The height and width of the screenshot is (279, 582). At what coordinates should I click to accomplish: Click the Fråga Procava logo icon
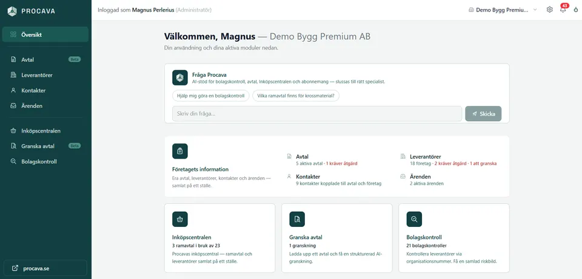coord(180,77)
